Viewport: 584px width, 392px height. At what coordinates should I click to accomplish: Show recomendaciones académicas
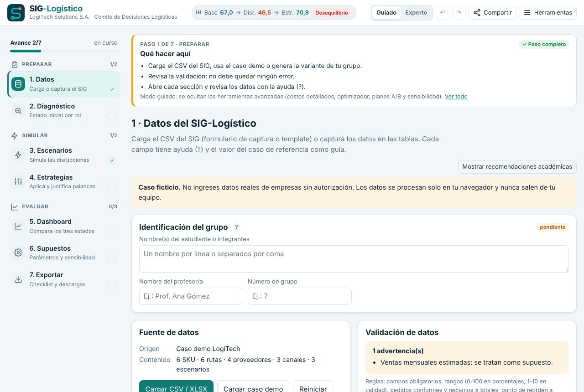coord(517,167)
